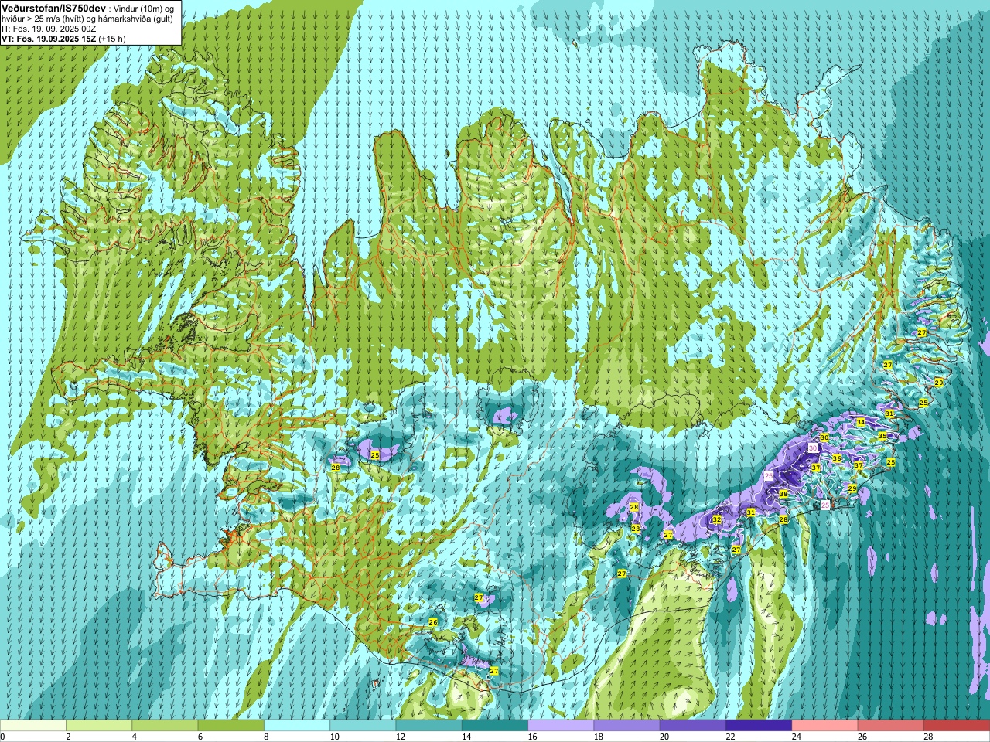Select the 4–6 m/s legend color
This screenshot has width=990, height=742.
tap(165, 726)
